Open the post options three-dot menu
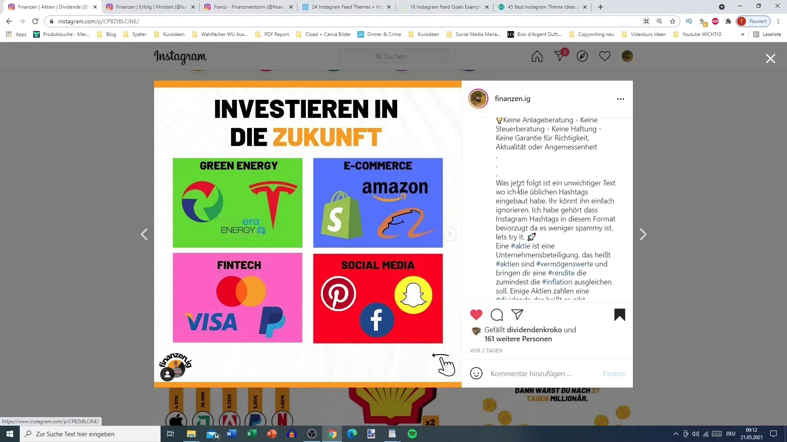The image size is (787, 442). [621, 99]
